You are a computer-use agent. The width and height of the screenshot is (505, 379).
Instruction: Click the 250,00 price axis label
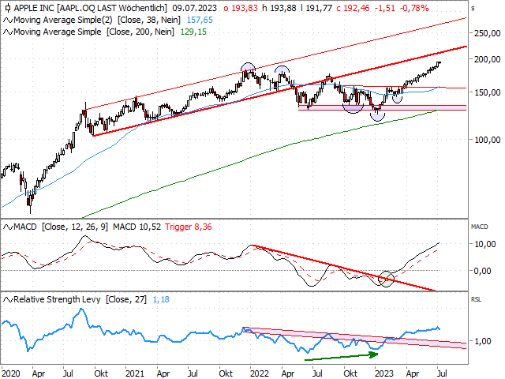pyautogui.click(x=488, y=33)
